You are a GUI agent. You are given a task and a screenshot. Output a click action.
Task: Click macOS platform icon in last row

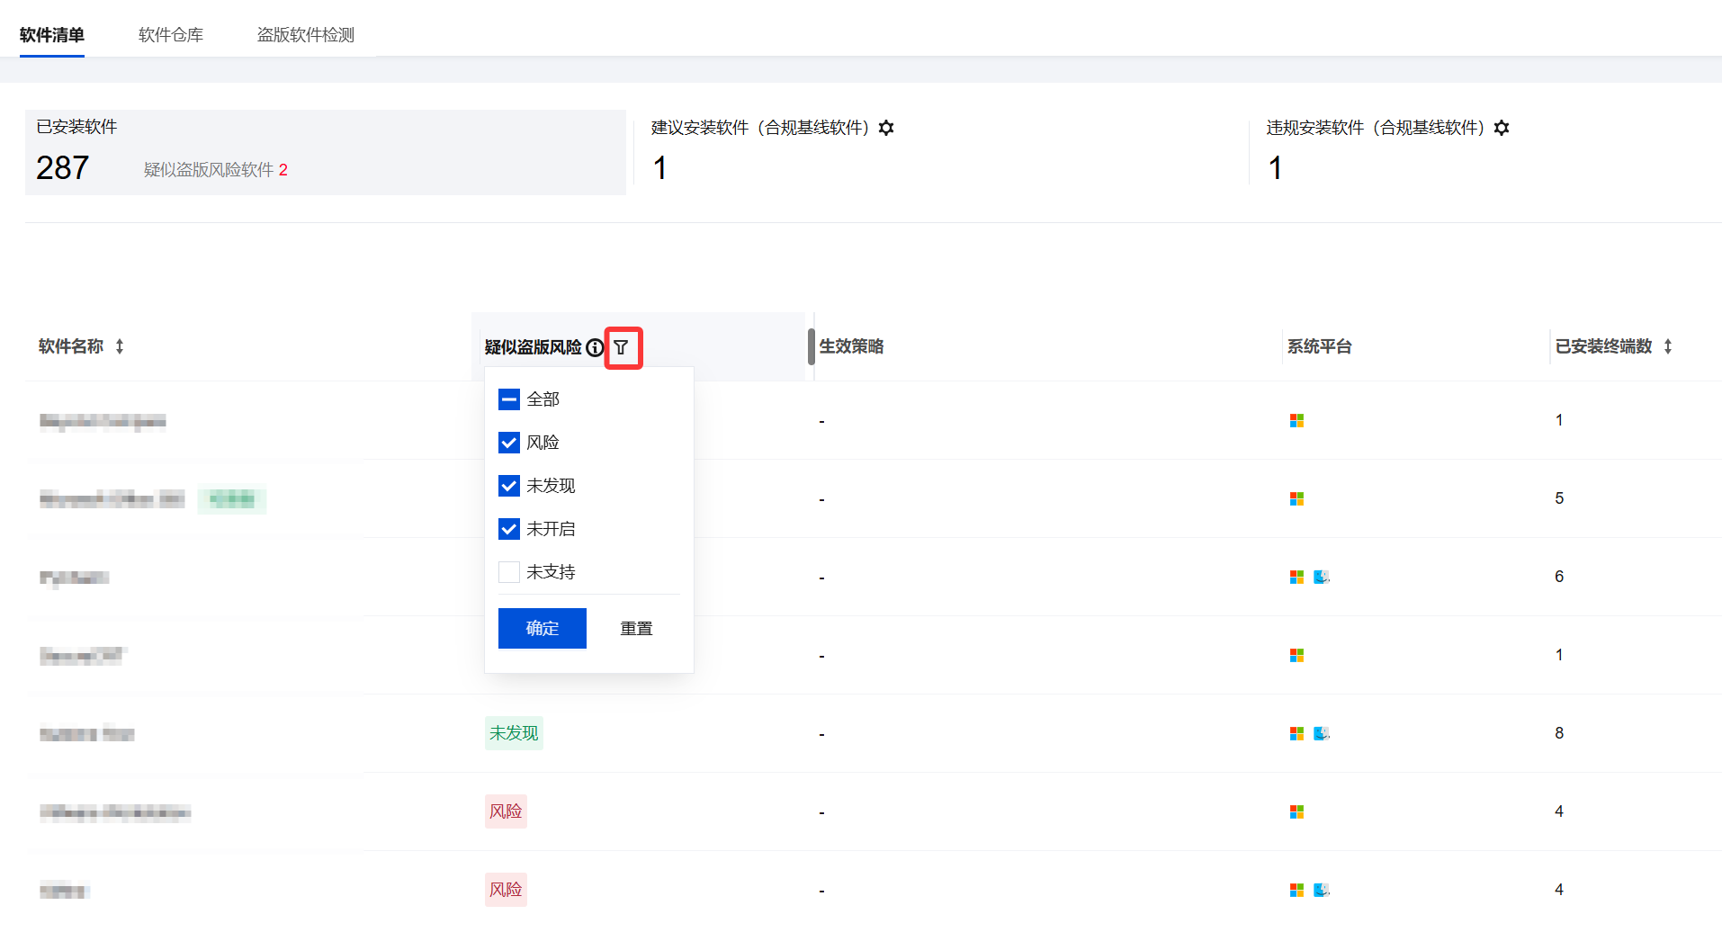(1321, 890)
